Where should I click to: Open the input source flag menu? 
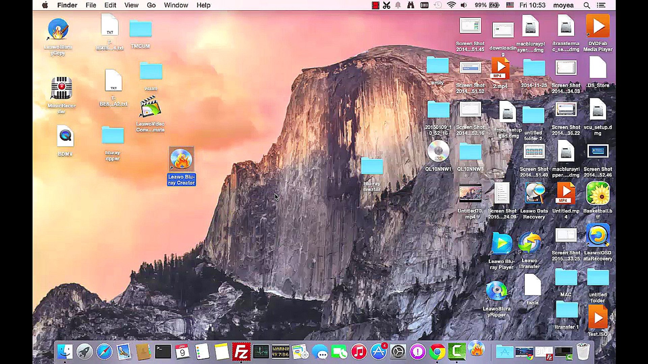(510, 5)
